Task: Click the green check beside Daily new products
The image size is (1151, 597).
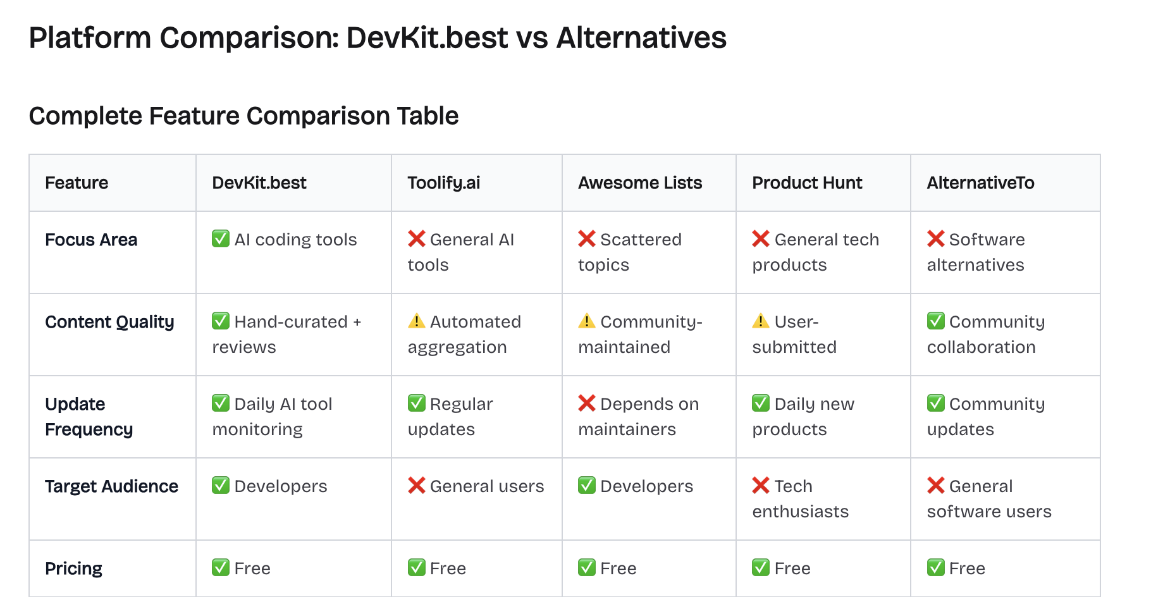Action: pyautogui.click(x=761, y=403)
